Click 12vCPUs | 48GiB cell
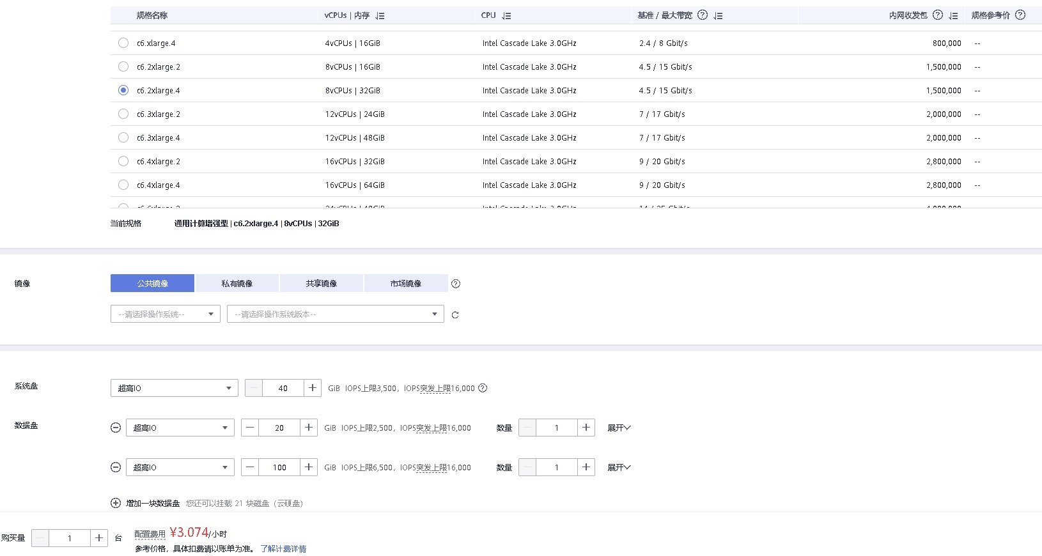 click(355, 138)
